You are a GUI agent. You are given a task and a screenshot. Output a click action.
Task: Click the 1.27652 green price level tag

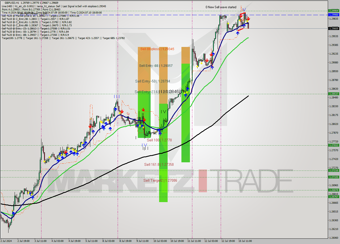coord(334,145)
